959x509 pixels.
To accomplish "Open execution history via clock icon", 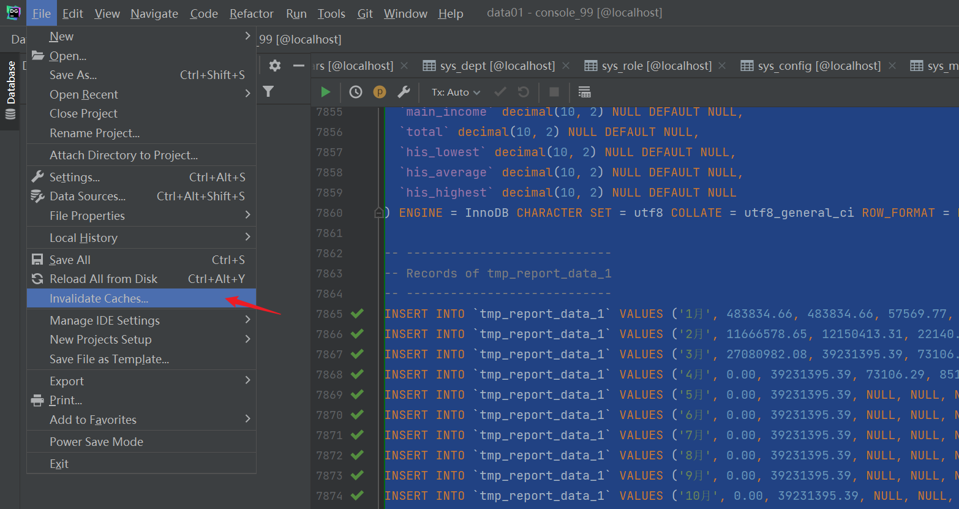I will coord(355,92).
